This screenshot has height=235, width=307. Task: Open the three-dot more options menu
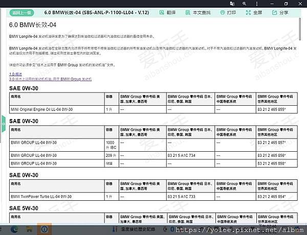click(x=257, y=4)
